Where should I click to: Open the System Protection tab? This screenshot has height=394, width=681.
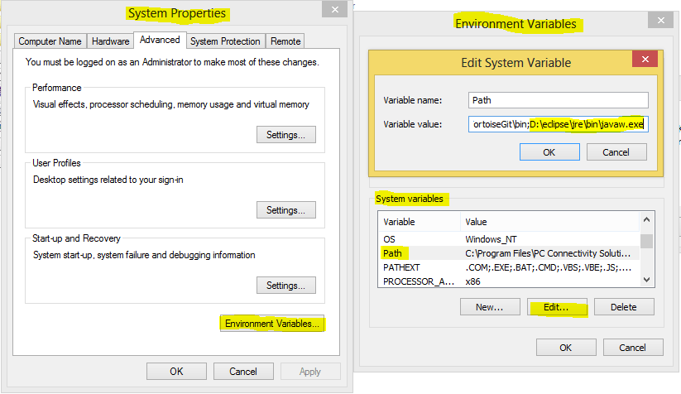point(225,41)
